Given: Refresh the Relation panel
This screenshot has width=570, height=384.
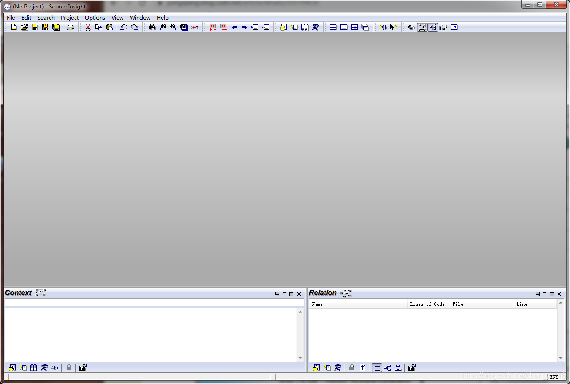Looking at the screenshot, I should [362, 368].
